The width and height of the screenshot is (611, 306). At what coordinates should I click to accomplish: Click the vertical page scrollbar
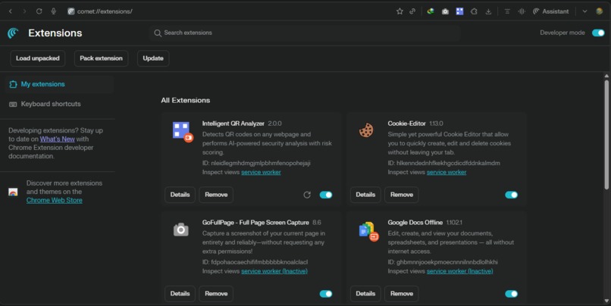[606, 189]
